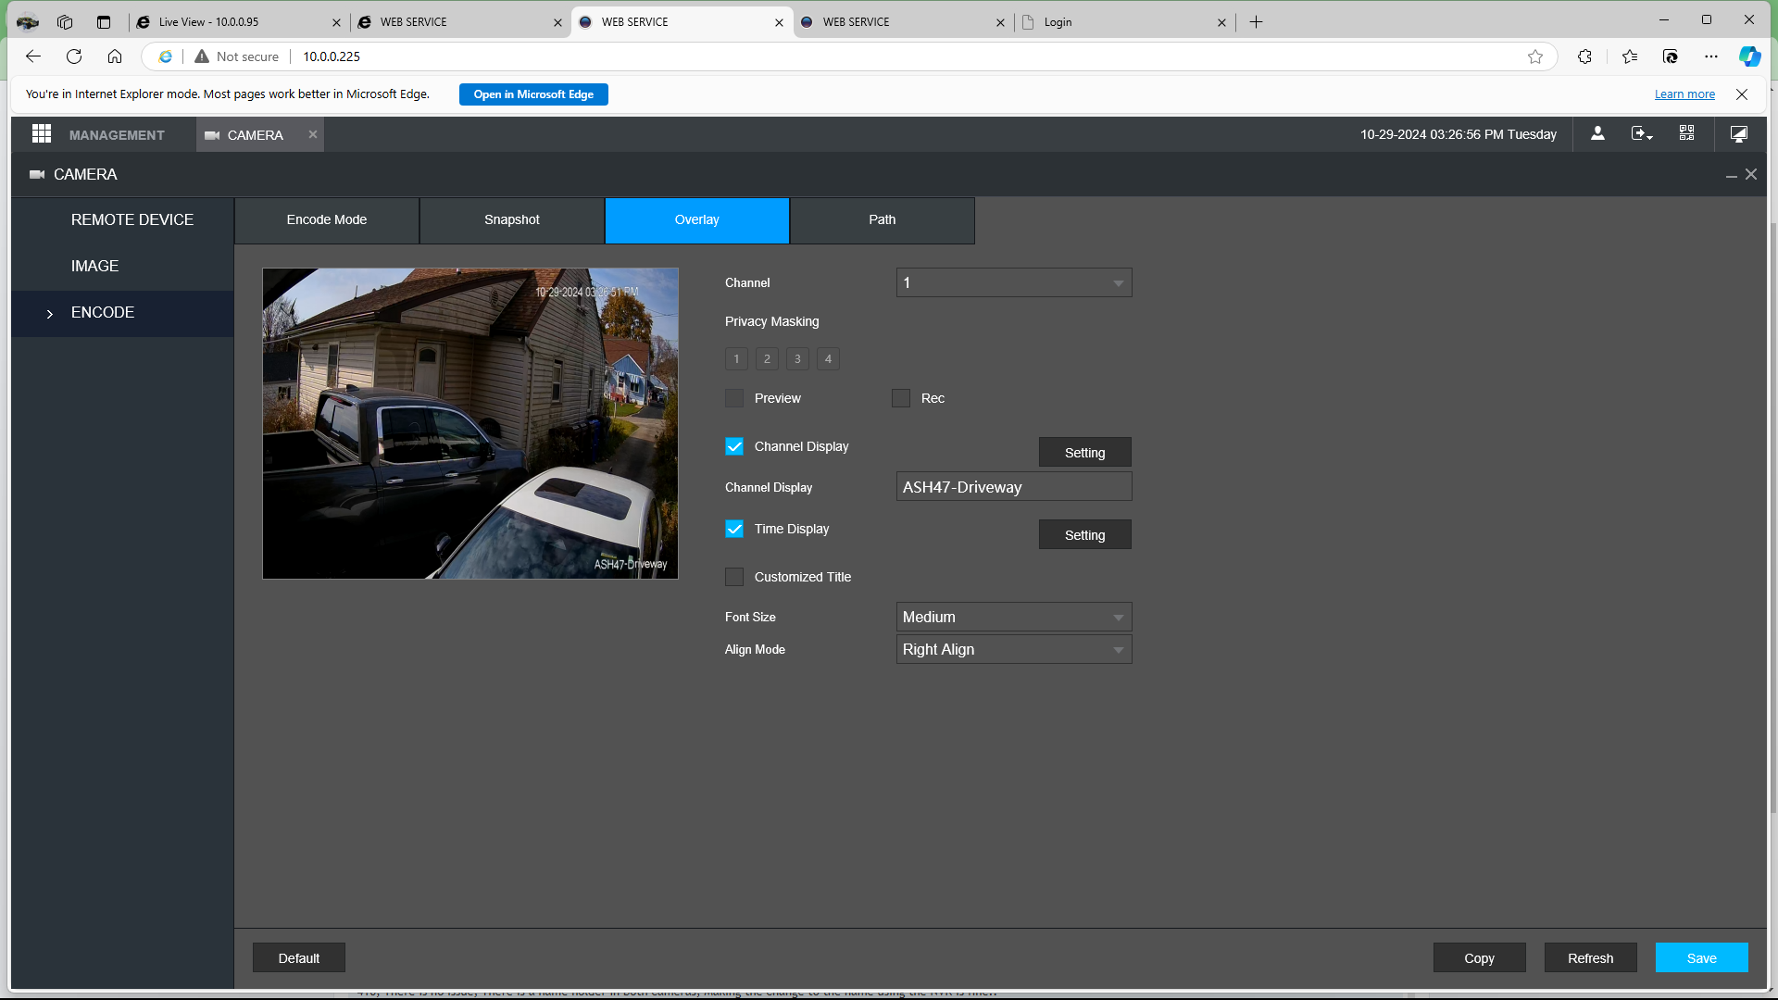This screenshot has width=1778, height=1000.
Task: Open the browser extensions icon
Action: tap(1584, 56)
